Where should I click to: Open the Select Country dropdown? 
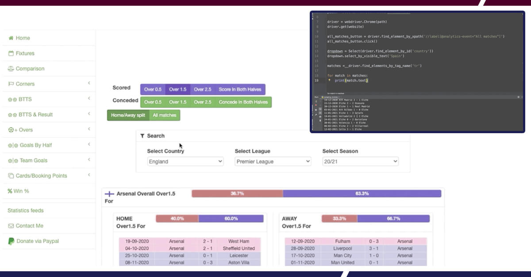click(185, 161)
